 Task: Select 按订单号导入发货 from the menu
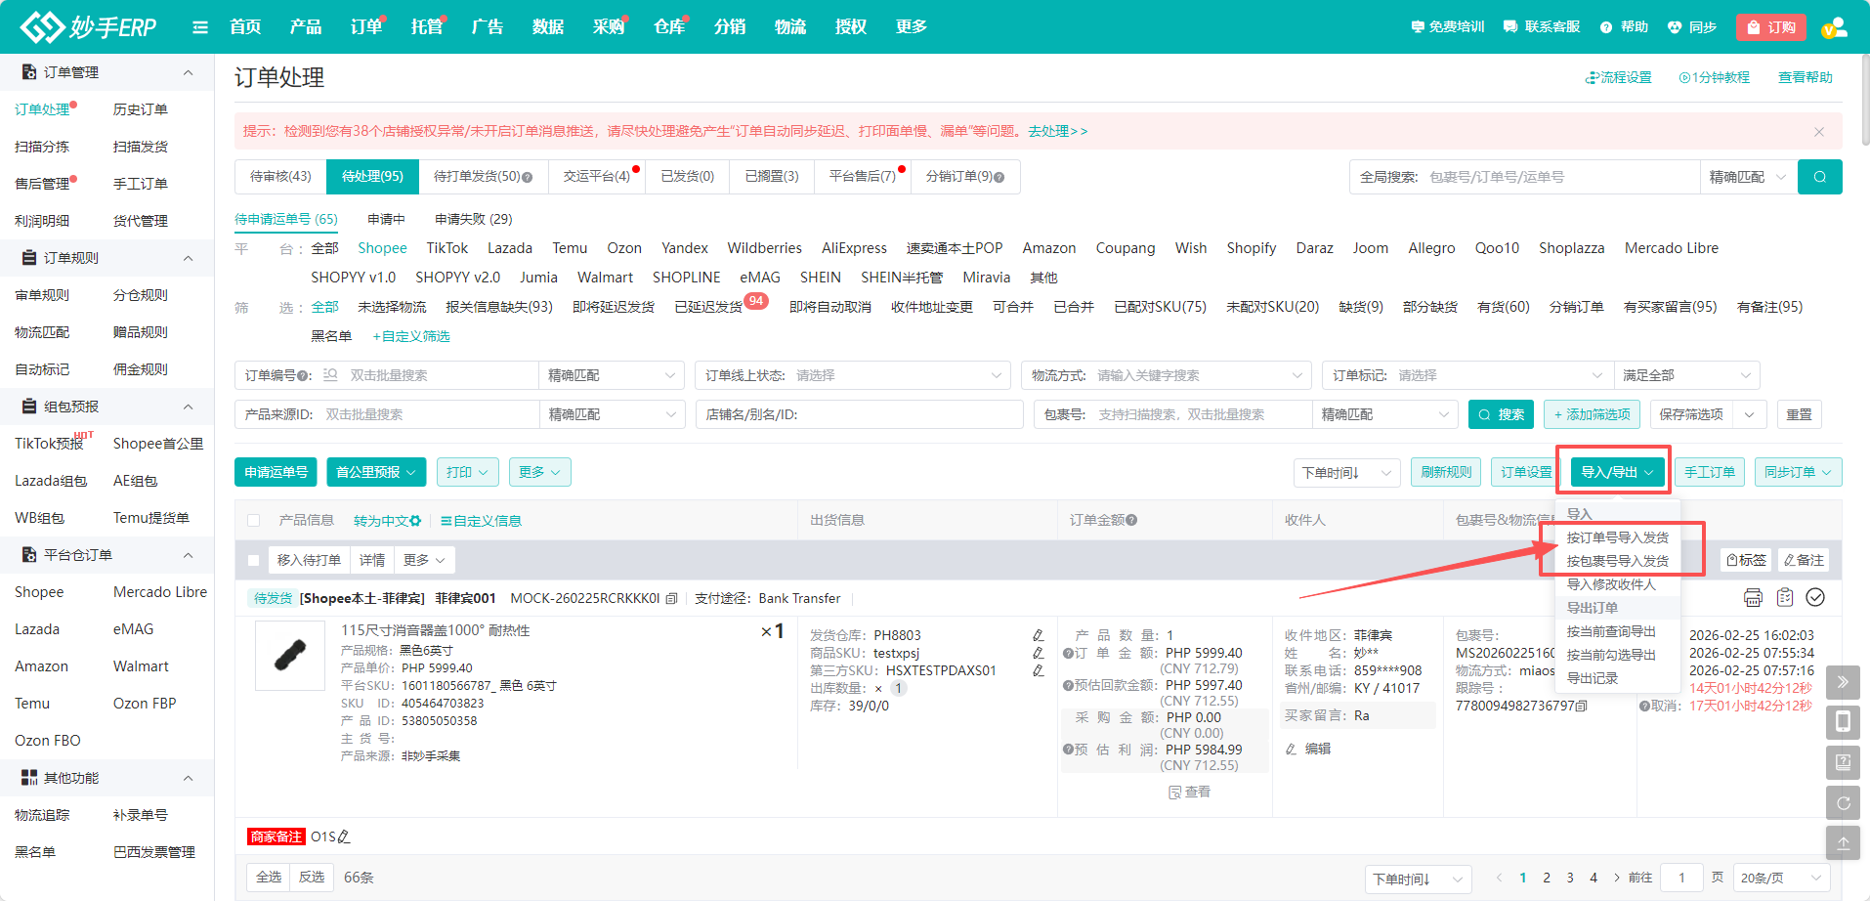tap(1617, 537)
